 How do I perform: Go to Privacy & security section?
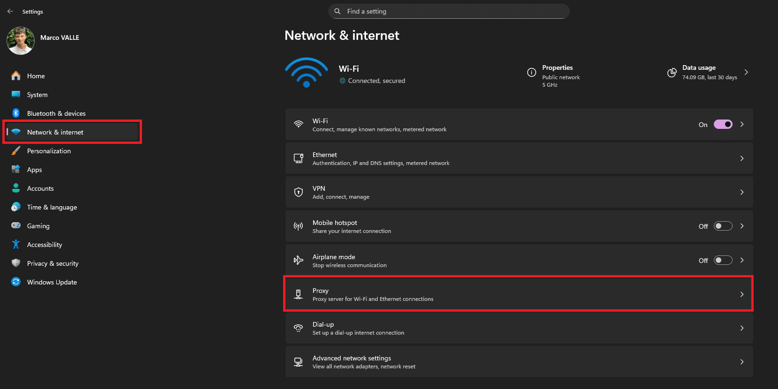[52, 263]
